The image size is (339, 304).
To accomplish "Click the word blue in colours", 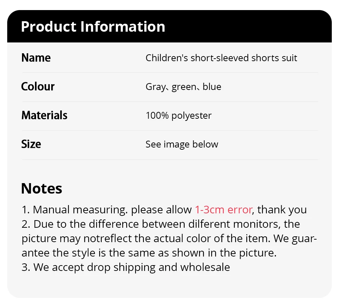I will click(212, 87).
